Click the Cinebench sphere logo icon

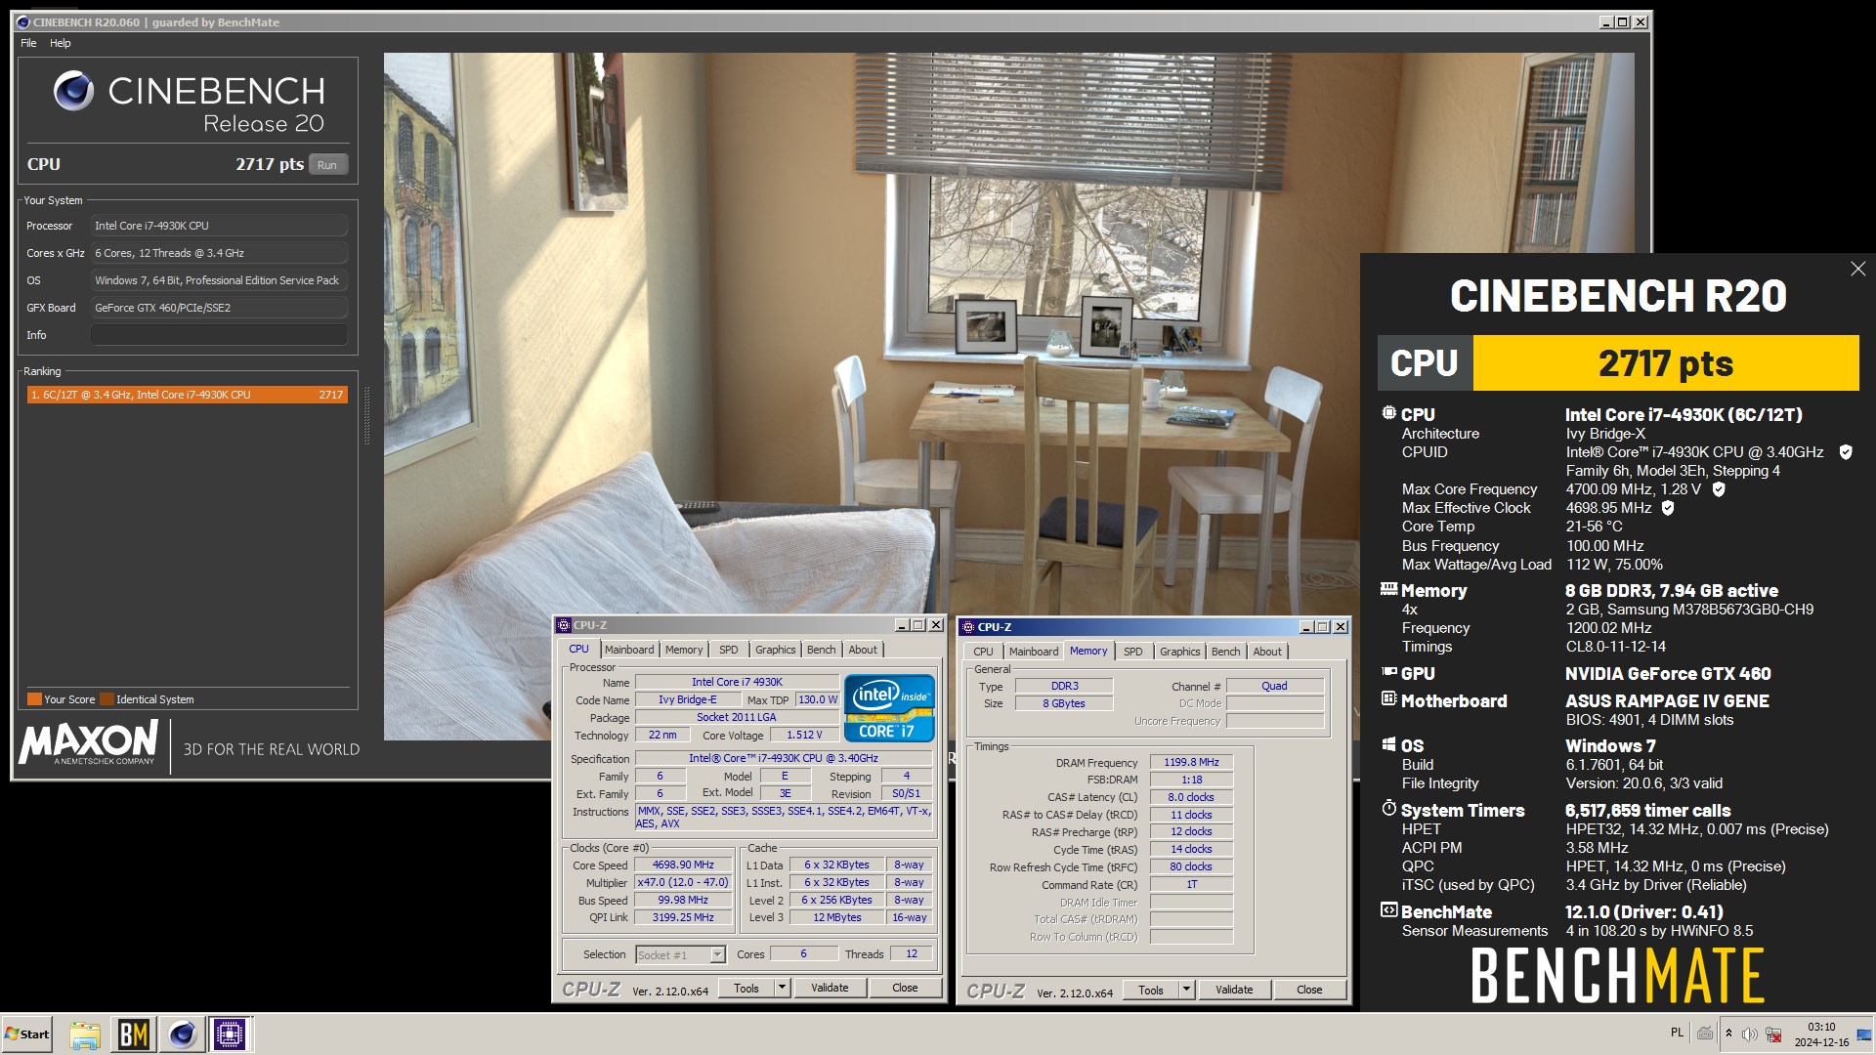73,91
